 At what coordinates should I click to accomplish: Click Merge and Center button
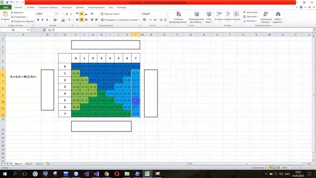point(119,20)
